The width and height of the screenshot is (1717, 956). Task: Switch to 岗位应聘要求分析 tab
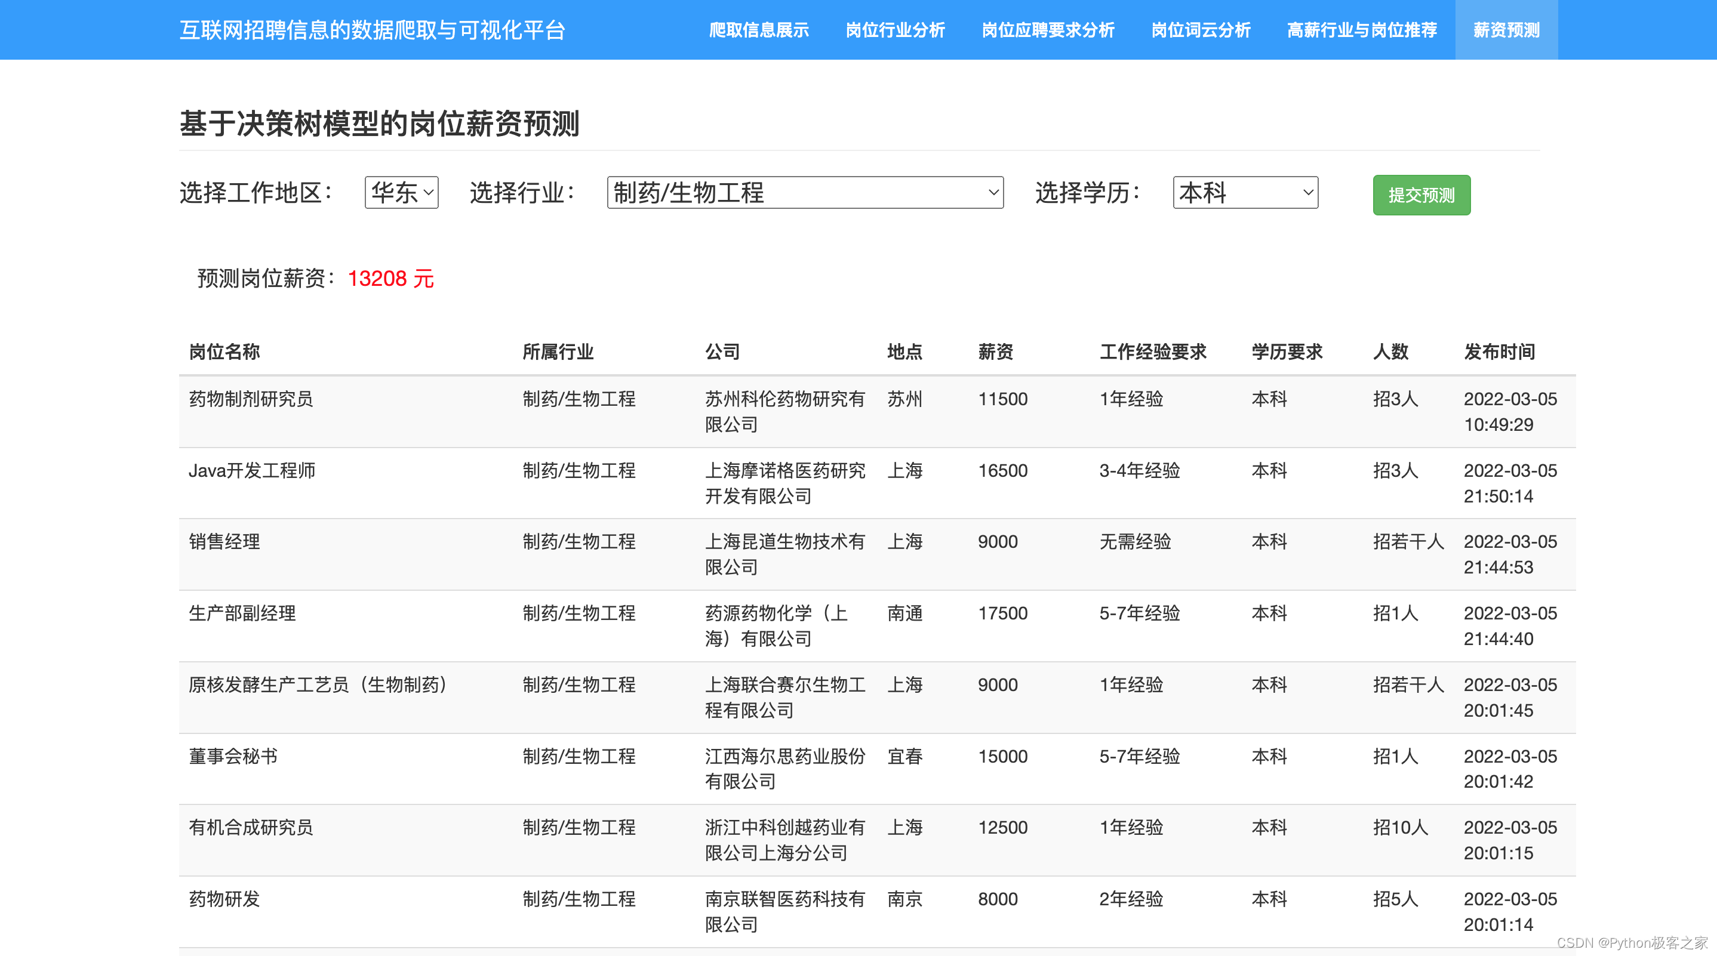1047,30
